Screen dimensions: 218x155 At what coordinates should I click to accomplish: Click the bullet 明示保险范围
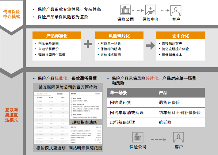(48, 43)
